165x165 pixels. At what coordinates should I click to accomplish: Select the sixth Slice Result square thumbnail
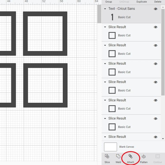pos(112,127)
